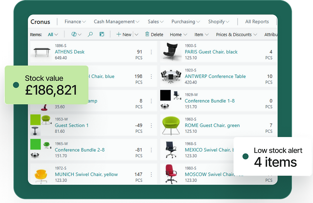This screenshot has height=203, width=313.
Task: Expand the Home actions dropdown
Action: coord(178,34)
